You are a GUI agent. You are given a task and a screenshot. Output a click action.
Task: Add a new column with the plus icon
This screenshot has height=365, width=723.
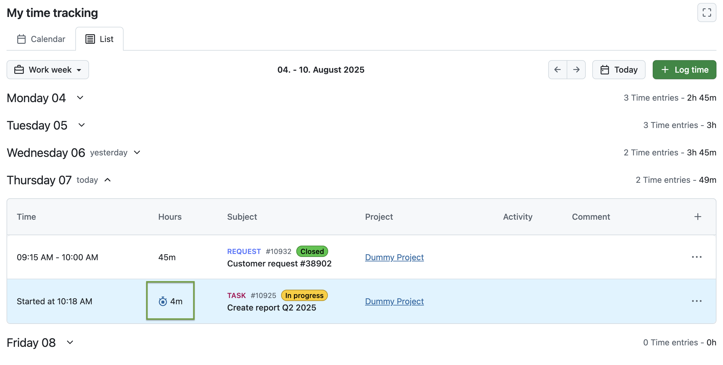click(697, 217)
